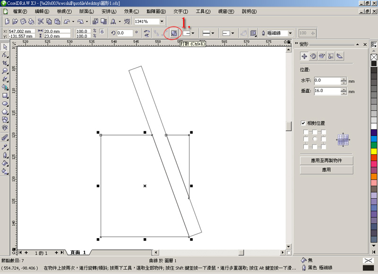The height and width of the screenshot is (274, 378).
Task: Click the 應用至再製物件 button
Action: (326, 161)
